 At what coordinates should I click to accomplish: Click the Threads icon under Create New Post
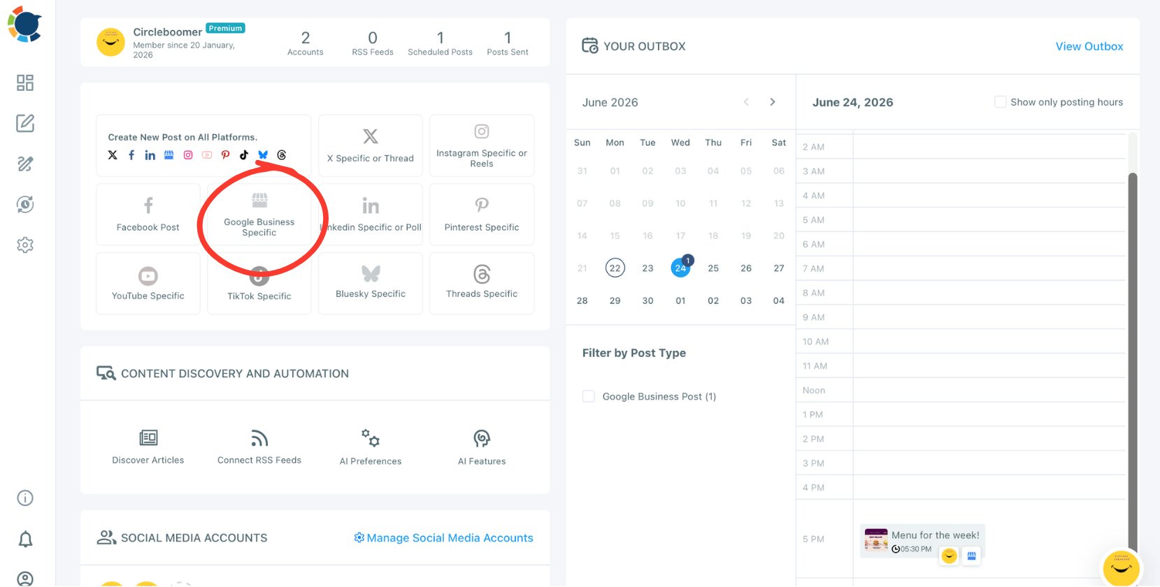(x=282, y=155)
